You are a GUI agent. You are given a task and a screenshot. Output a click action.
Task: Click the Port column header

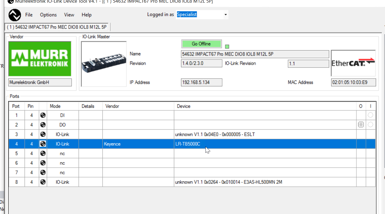[16, 106]
